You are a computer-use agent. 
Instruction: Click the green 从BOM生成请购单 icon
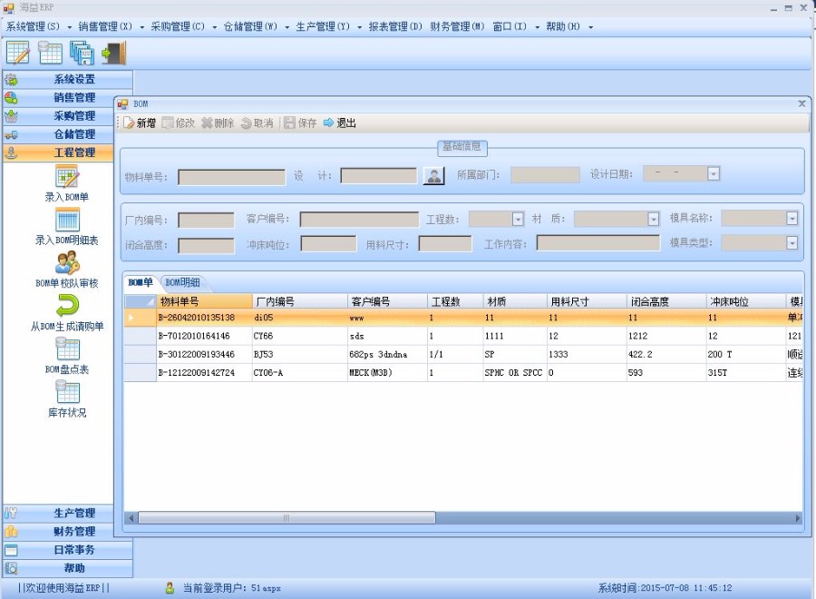click(67, 306)
